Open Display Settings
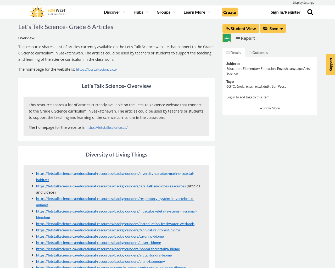Screen dimensions: 335x268 pos(303,3)
